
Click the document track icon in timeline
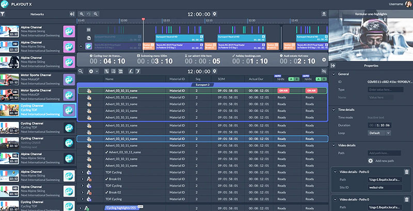coord(89,38)
